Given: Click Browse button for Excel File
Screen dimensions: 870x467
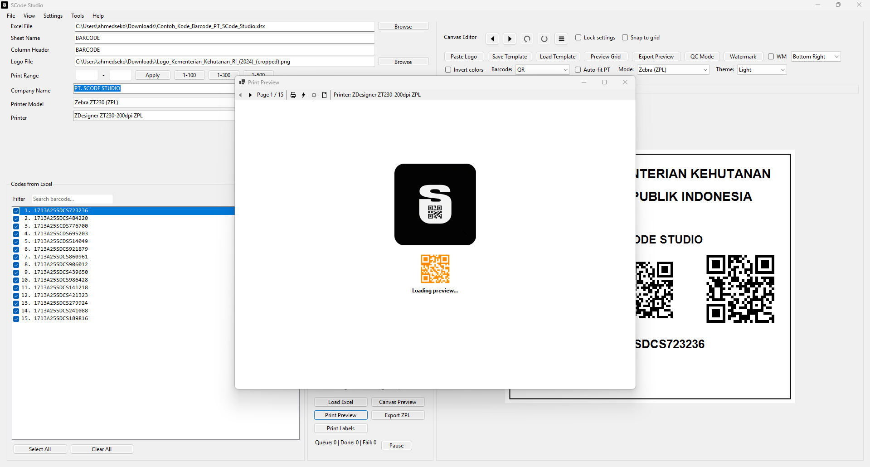Looking at the screenshot, I should click(403, 27).
